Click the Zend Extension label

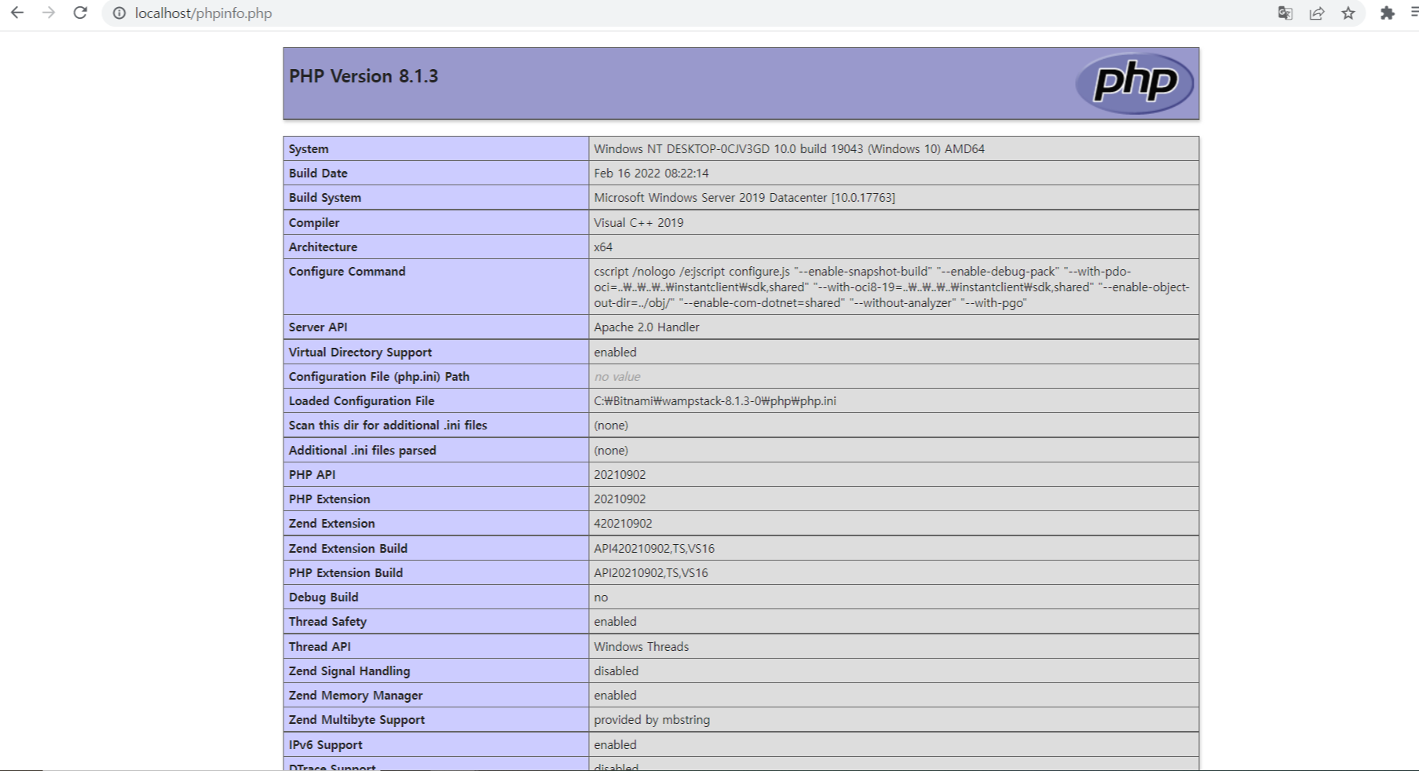(x=331, y=524)
